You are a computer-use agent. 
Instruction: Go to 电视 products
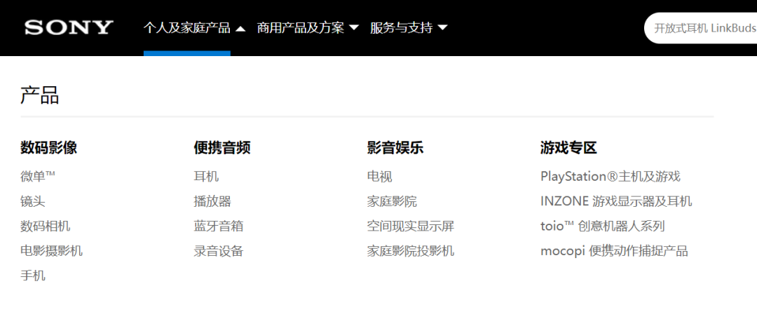tap(379, 176)
